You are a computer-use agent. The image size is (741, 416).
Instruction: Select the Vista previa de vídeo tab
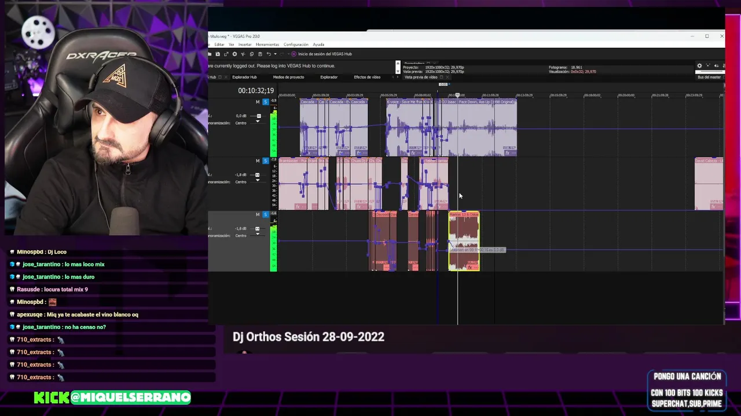click(x=421, y=77)
